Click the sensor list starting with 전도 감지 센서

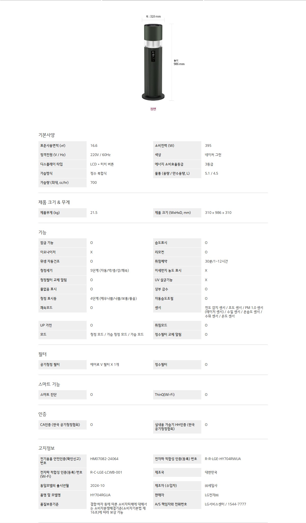pyautogui.click(x=234, y=312)
